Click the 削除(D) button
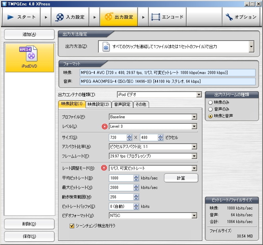The image size is (263, 245). 29,224
